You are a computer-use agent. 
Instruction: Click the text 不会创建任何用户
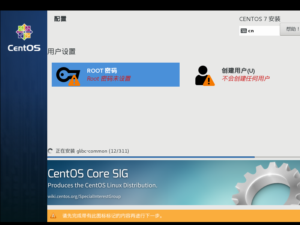246,78
